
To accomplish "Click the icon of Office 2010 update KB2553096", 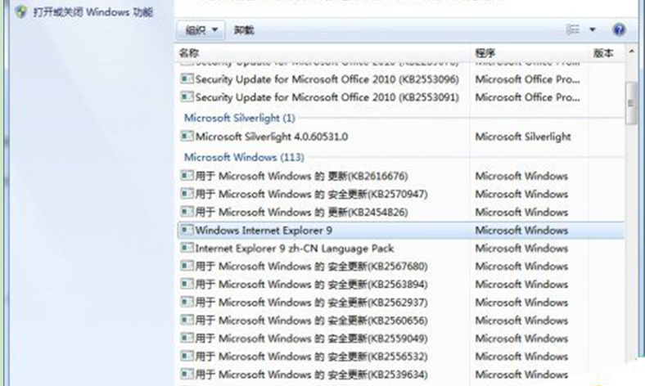I will 187,79.
